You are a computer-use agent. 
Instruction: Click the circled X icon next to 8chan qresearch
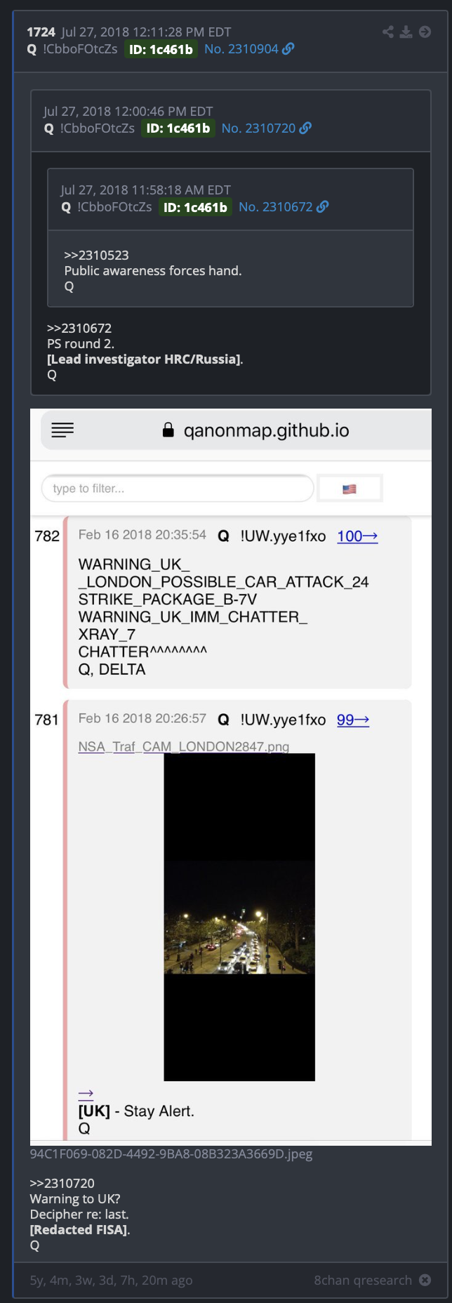425,1280
